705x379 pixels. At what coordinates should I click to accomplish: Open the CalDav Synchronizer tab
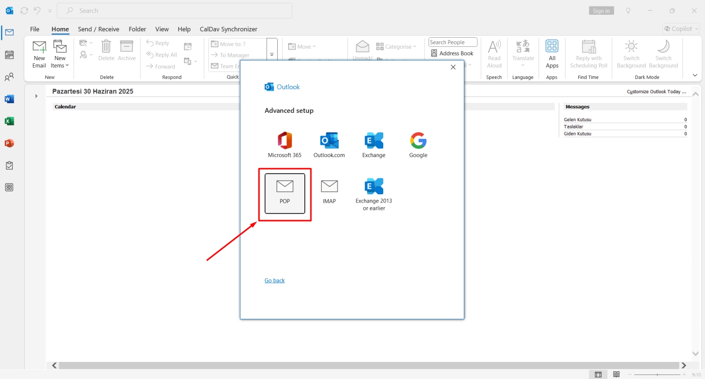(228, 29)
